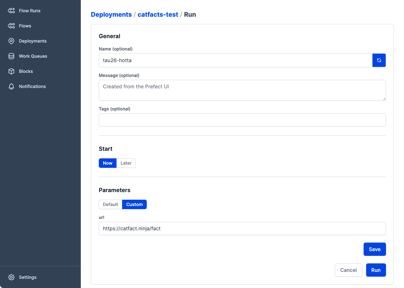Click the Flow Runs sidebar icon
Image resolution: width=404 pixels, height=288 pixels.
(x=11, y=11)
